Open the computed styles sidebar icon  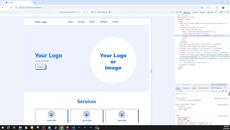click(x=226, y=91)
